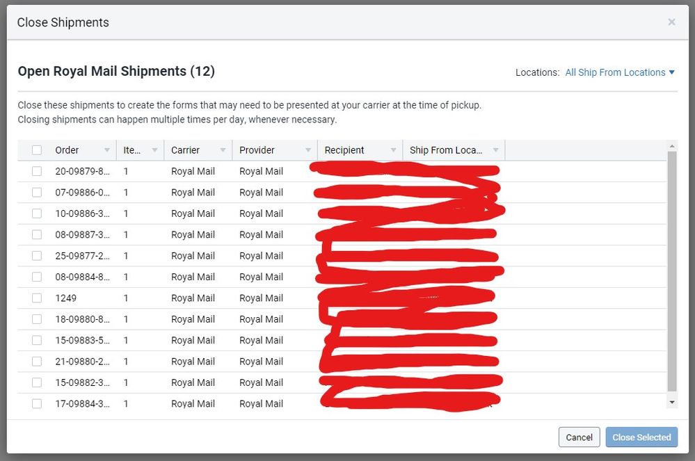Check the box for order 1249

point(37,298)
